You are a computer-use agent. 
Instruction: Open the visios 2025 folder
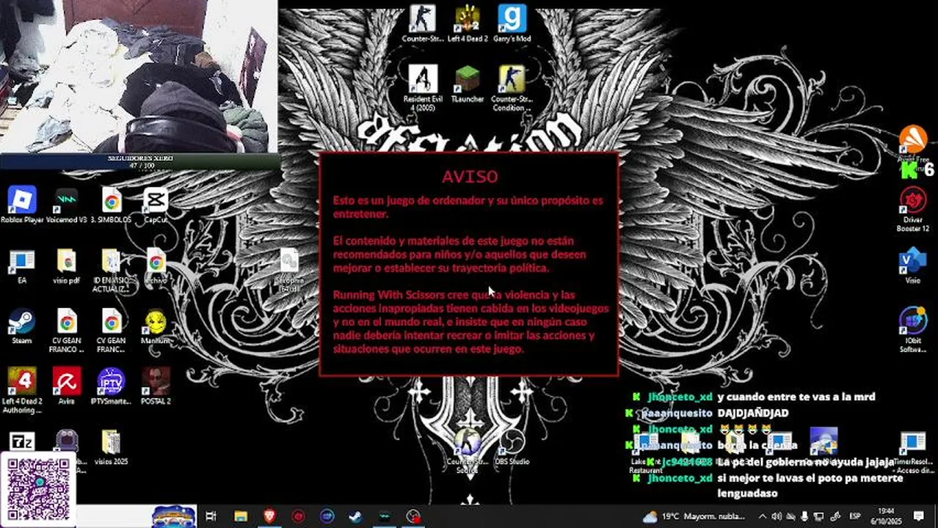pos(112,447)
